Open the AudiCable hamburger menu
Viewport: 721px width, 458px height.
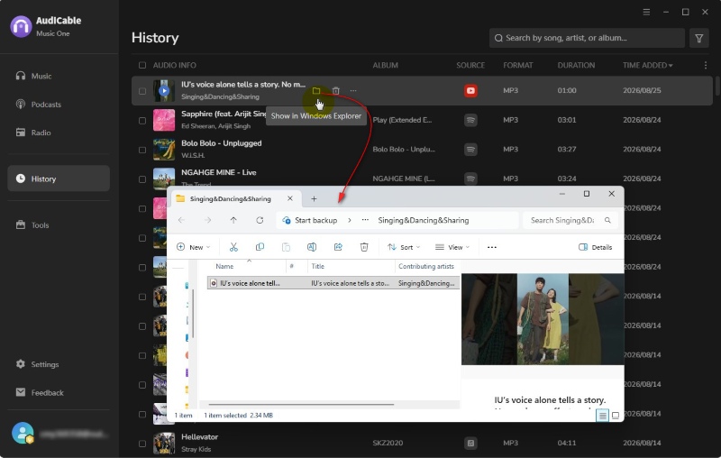click(x=646, y=12)
